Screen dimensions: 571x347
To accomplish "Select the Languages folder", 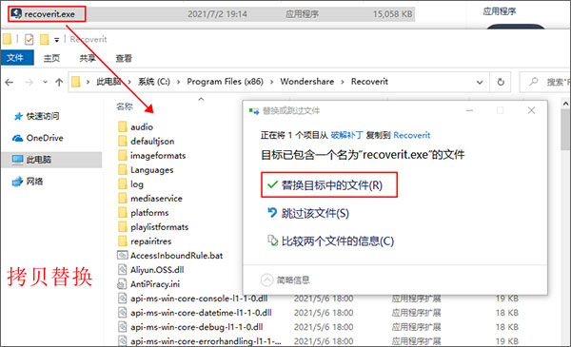I will tap(146, 170).
